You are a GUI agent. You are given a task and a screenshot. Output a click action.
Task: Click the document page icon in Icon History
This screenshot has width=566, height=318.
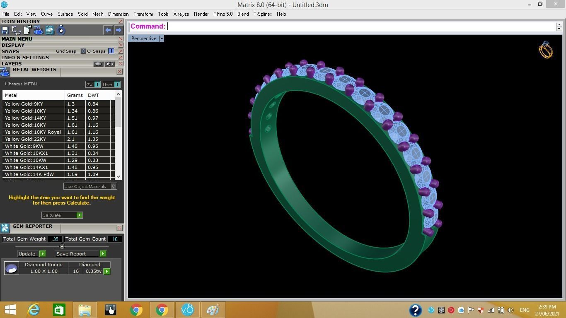pos(27,30)
